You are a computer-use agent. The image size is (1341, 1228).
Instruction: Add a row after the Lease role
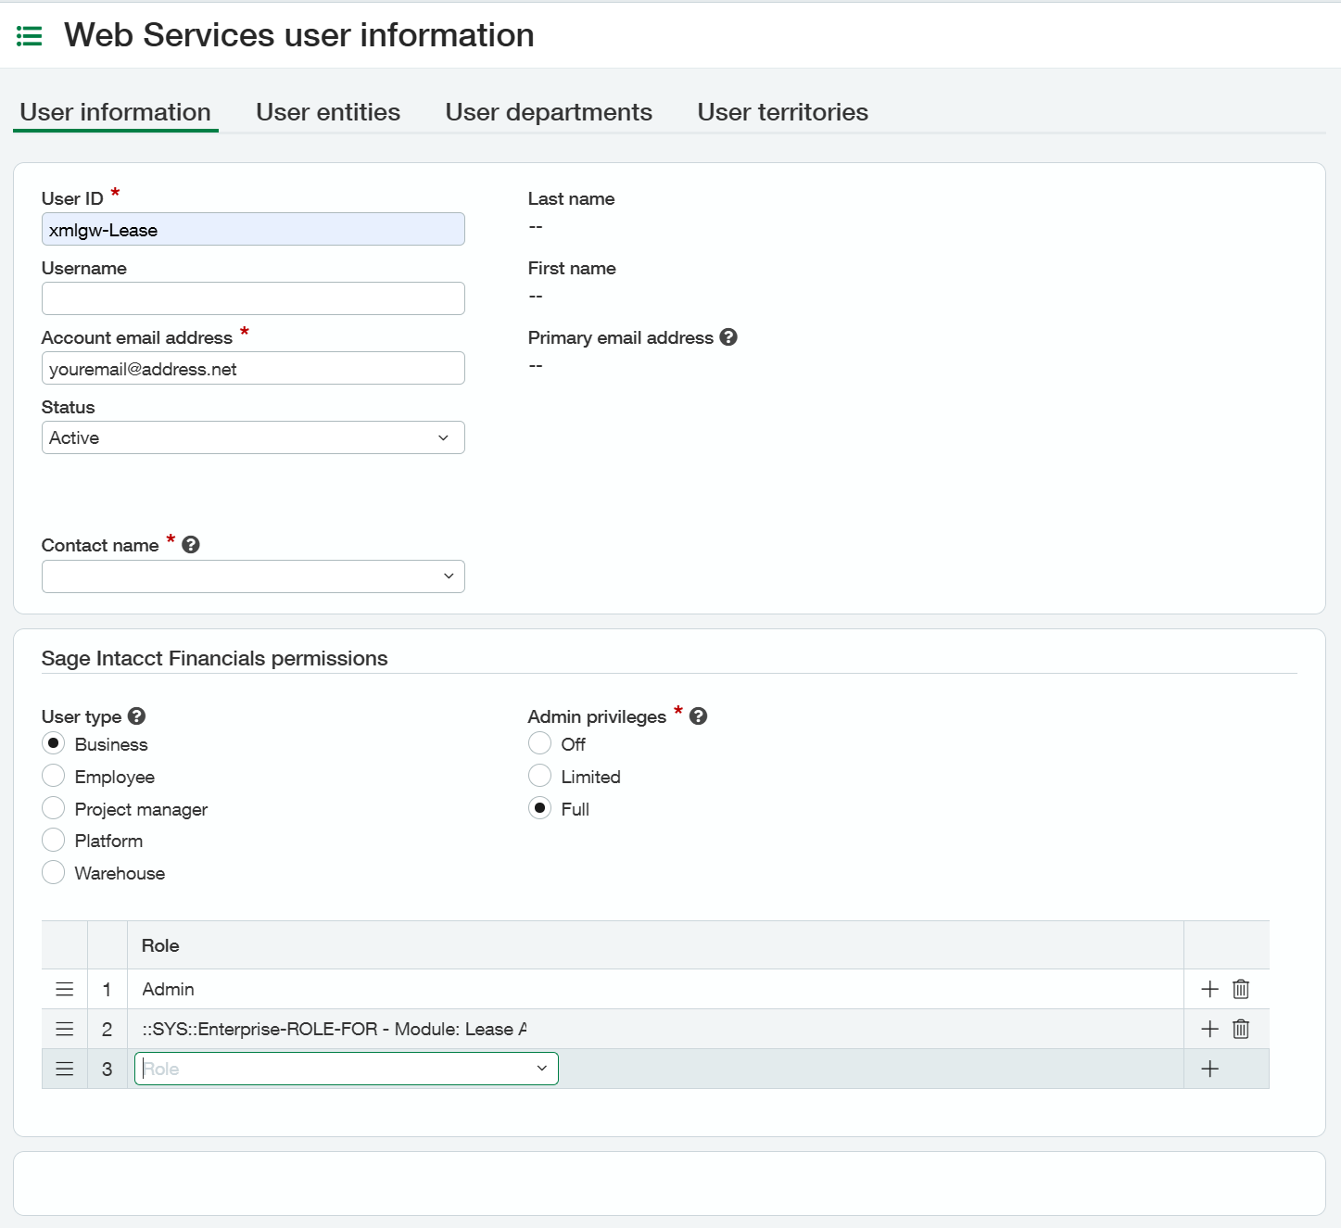click(x=1209, y=1029)
